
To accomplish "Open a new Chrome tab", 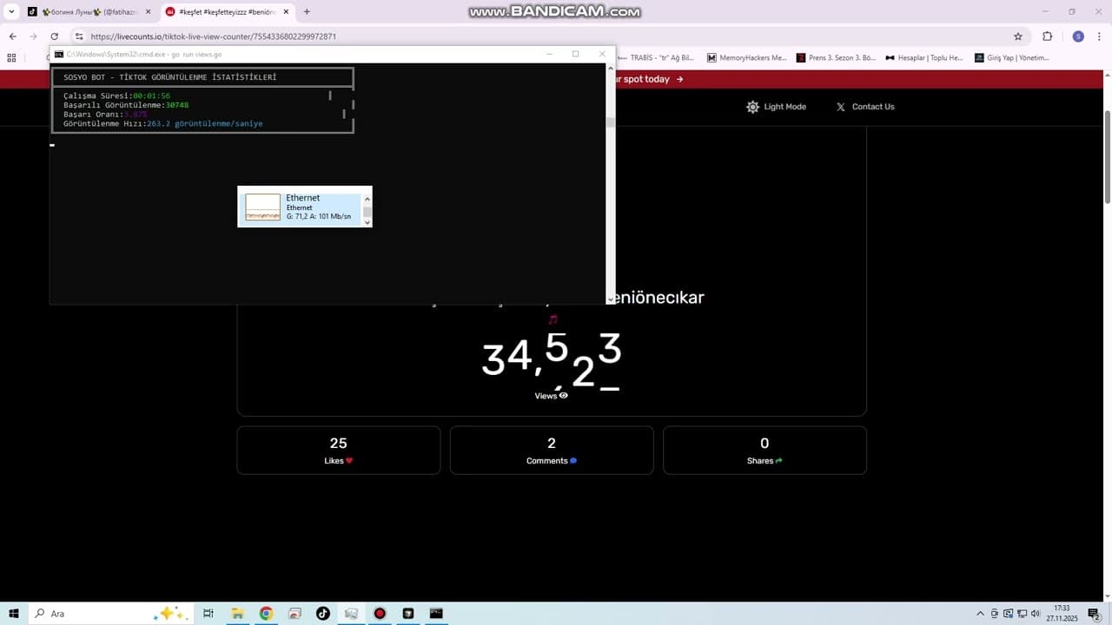I will 307,12.
